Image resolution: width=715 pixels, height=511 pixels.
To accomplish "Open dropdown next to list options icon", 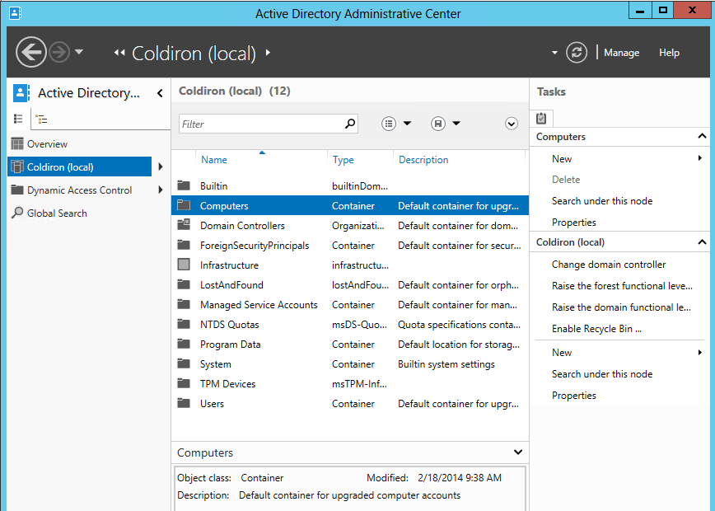I will tap(407, 123).
